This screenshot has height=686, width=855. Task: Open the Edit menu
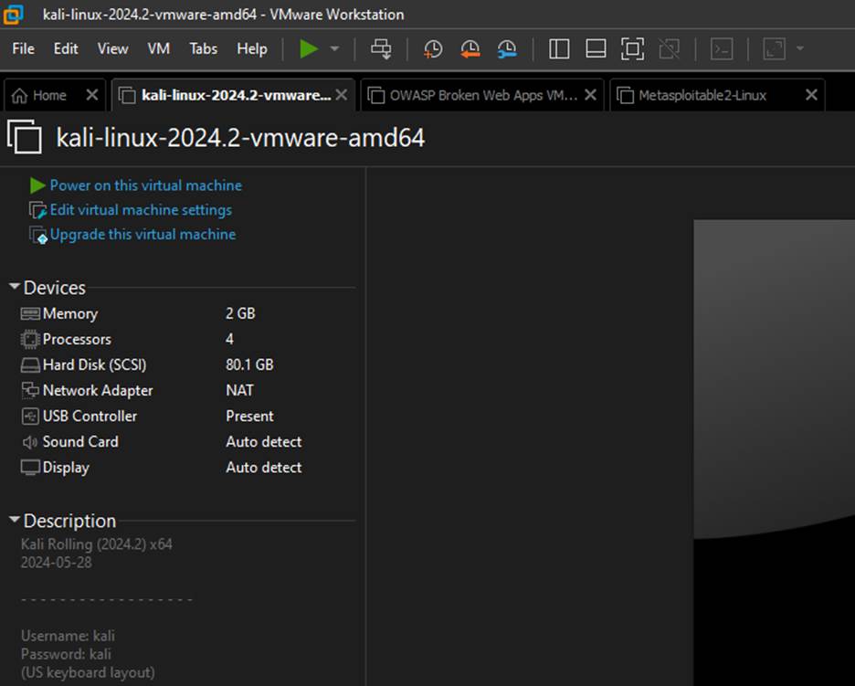[66, 48]
